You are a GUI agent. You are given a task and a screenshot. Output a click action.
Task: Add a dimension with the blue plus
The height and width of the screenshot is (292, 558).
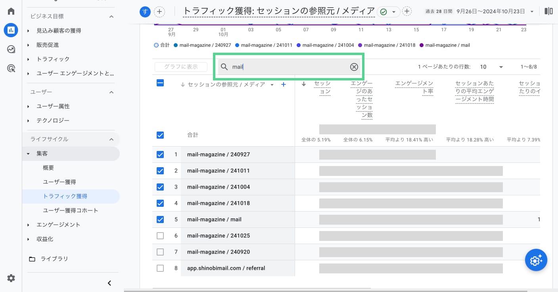point(284,84)
